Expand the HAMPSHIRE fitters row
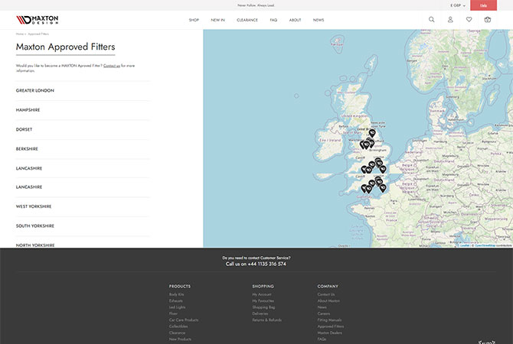 pyautogui.click(x=83, y=110)
